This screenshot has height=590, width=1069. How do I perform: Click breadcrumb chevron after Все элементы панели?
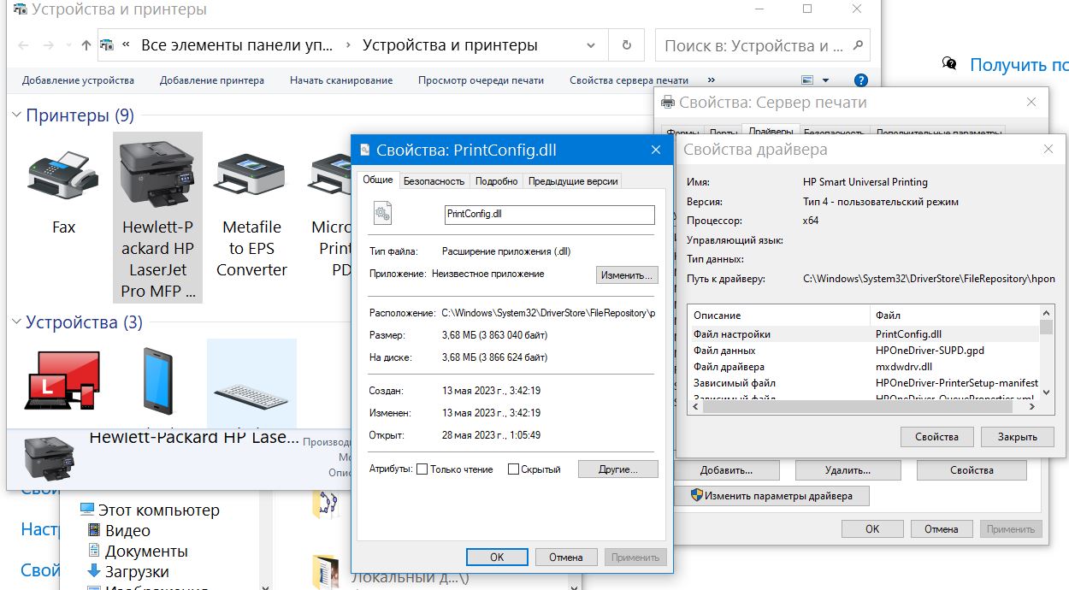click(x=348, y=45)
